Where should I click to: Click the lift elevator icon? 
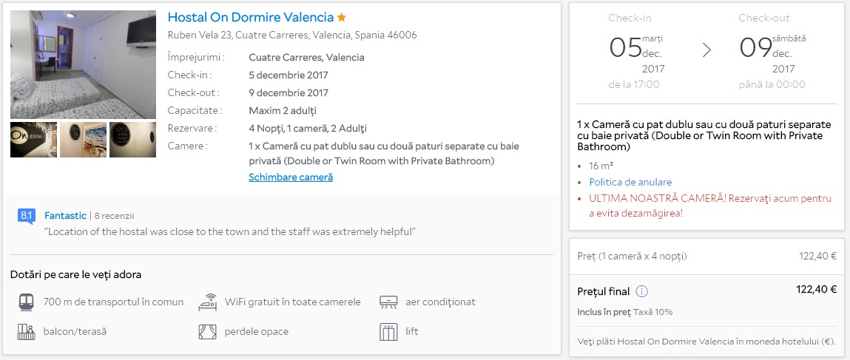coord(388,332)
